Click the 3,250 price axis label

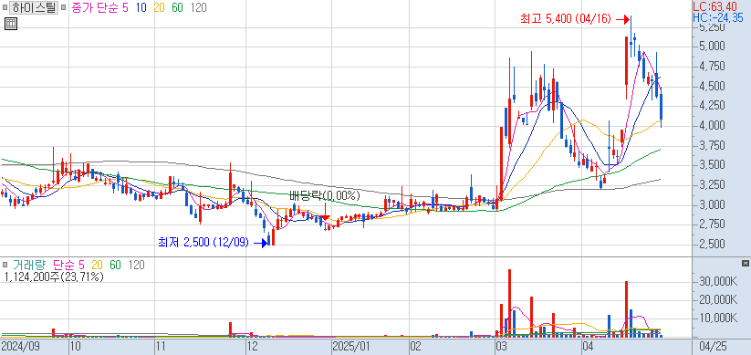pos(712,185)
